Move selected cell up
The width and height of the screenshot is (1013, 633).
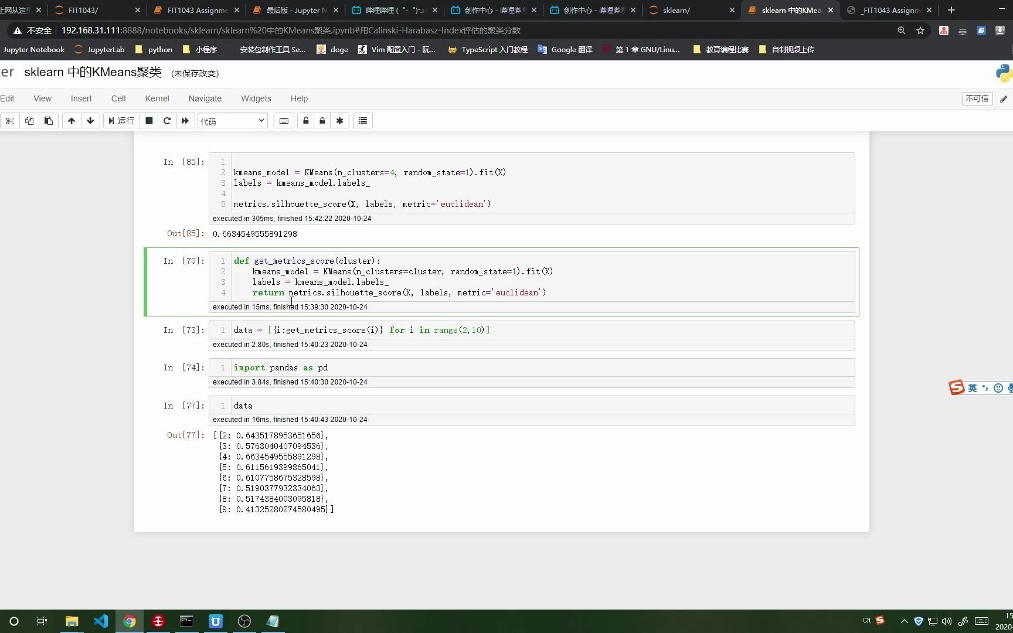point(72,121)
